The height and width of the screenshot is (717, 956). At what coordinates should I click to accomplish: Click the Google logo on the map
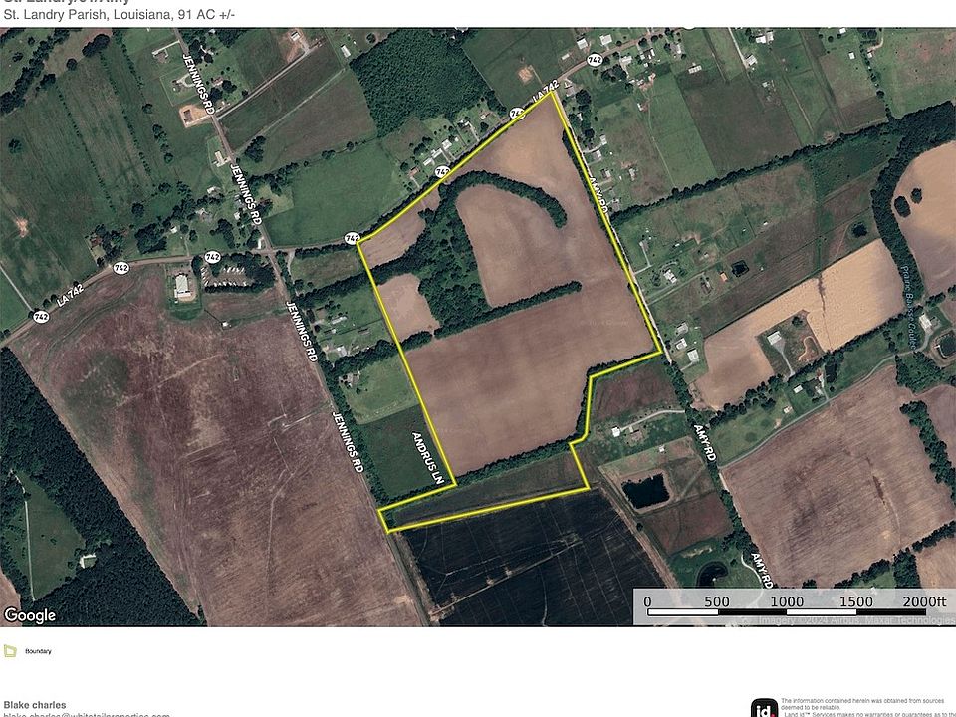tap(29, 615)
